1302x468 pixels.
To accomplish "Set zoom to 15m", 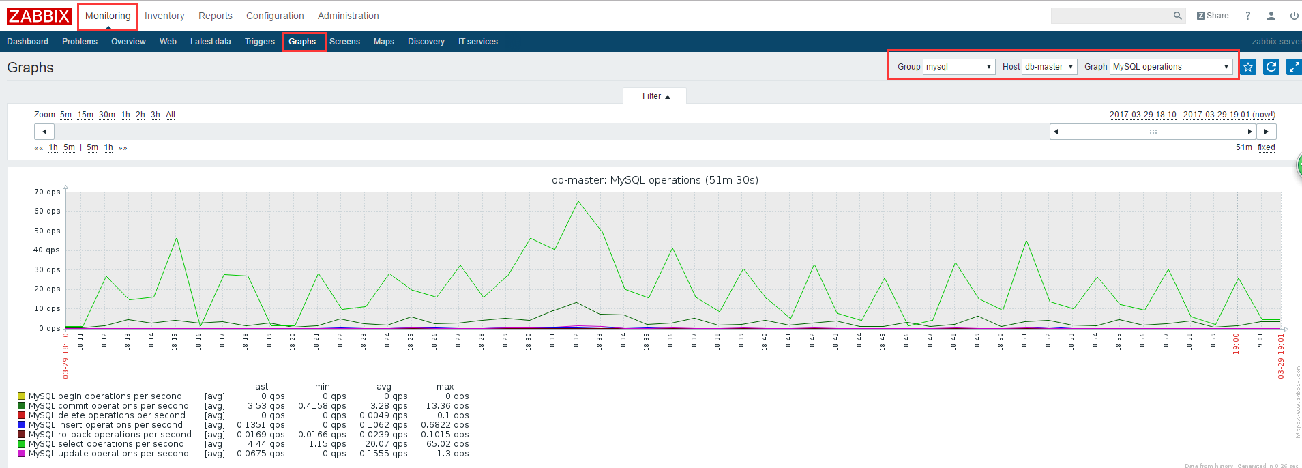I will [85, 115].
